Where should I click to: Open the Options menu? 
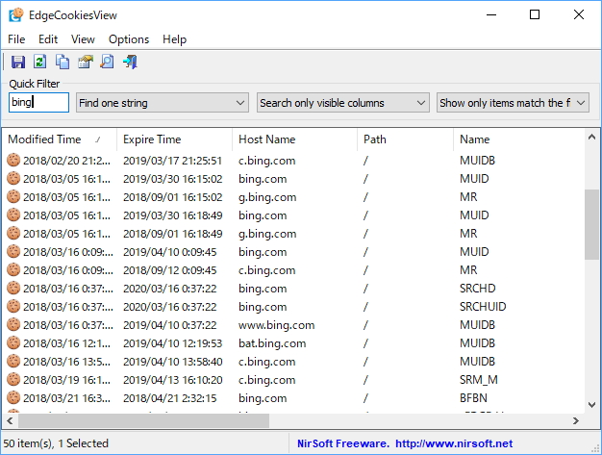[x=129, y=39]
